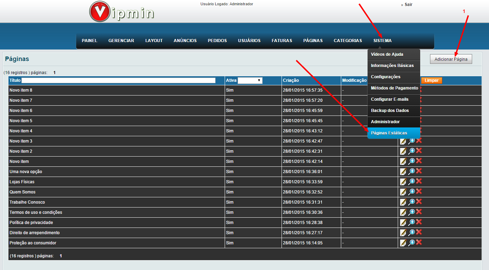Image resolution: width=489 pixels, height=270 pixels.
Task: Choose 'Configurações' in the dropdown menu
Action: [x=394, y=77]
